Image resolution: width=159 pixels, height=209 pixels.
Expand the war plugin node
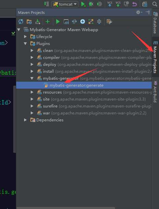pos(32,113)
